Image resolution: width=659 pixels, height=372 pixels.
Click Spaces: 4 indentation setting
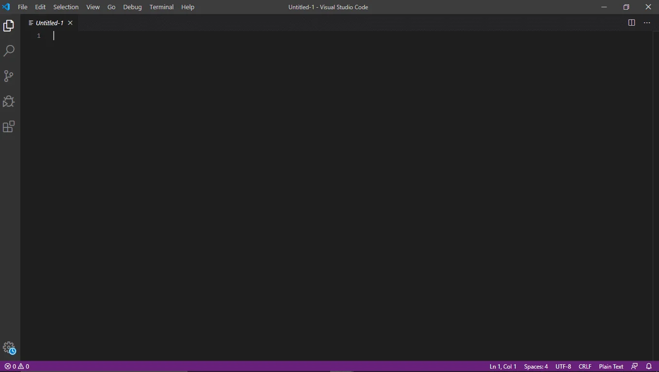pyautogui.click(x=536, y=367)
